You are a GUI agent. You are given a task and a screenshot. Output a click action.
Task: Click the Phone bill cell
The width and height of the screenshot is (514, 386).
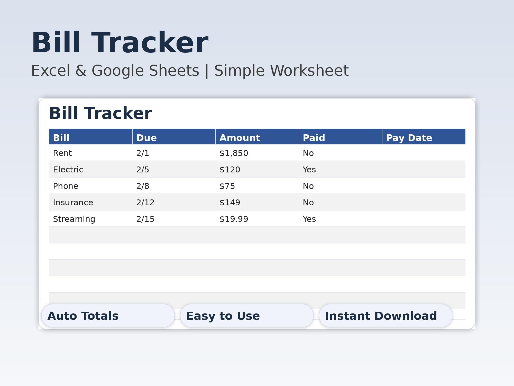click(90, 186)
